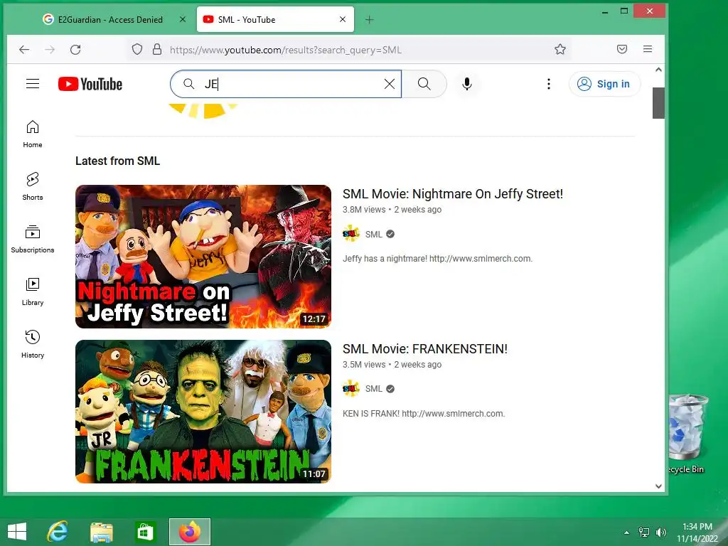Click the tracking protection shield icon
The image size is (728, 546).
coord(137,49)
